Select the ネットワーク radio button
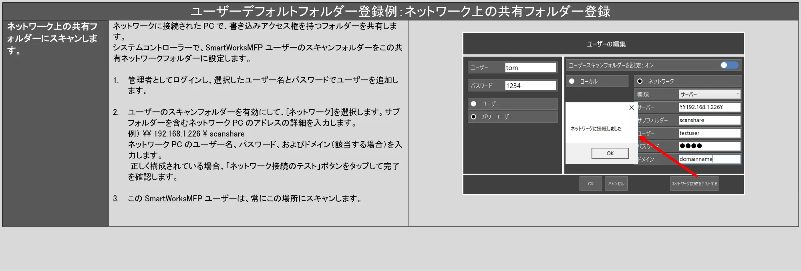This screenshot has width=801, height=271. 640,81
